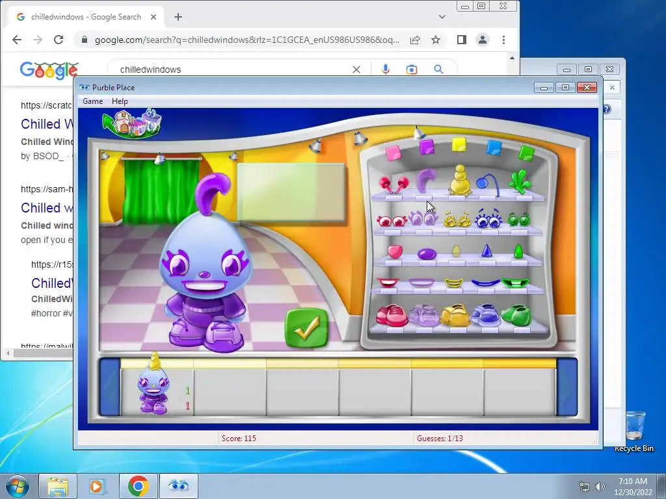Choose the green eyes
666x499 pixels.
(x=519, y=220)
